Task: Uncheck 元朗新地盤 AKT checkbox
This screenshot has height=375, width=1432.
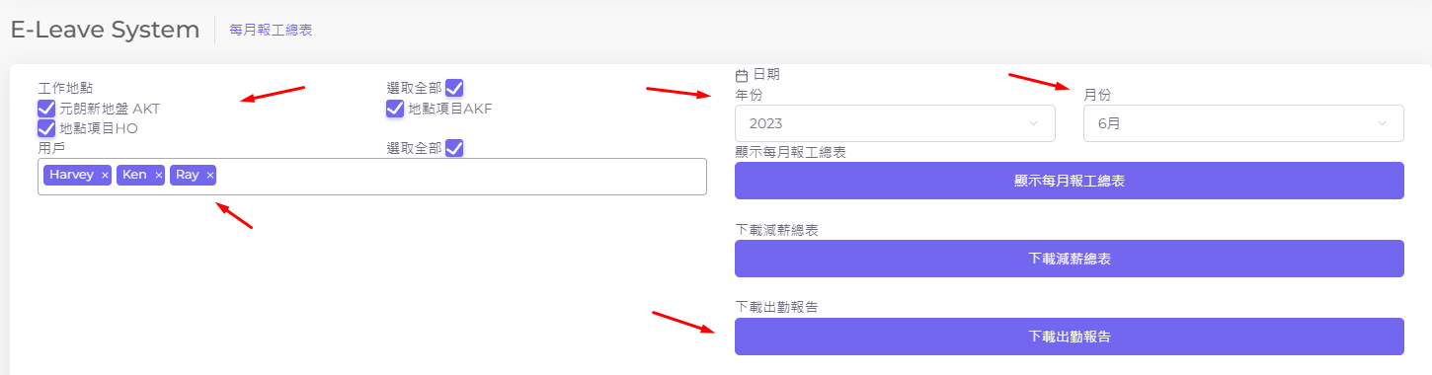Action: tap(46, 109)
